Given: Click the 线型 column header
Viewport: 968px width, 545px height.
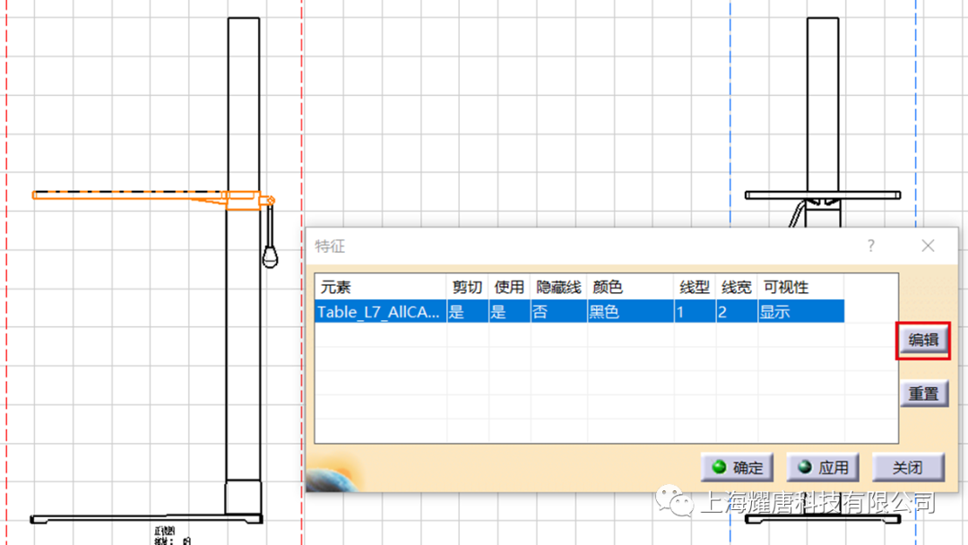Looking at the screenshot, I should (694, 287).
